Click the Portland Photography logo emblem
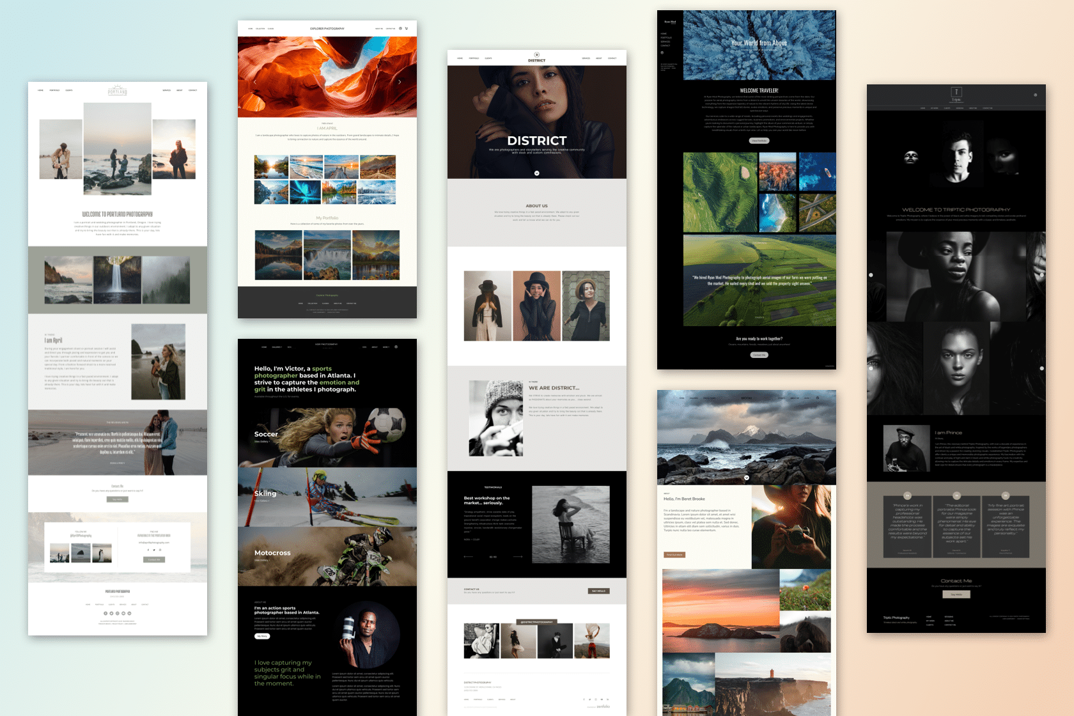 [x=116, y=91]
